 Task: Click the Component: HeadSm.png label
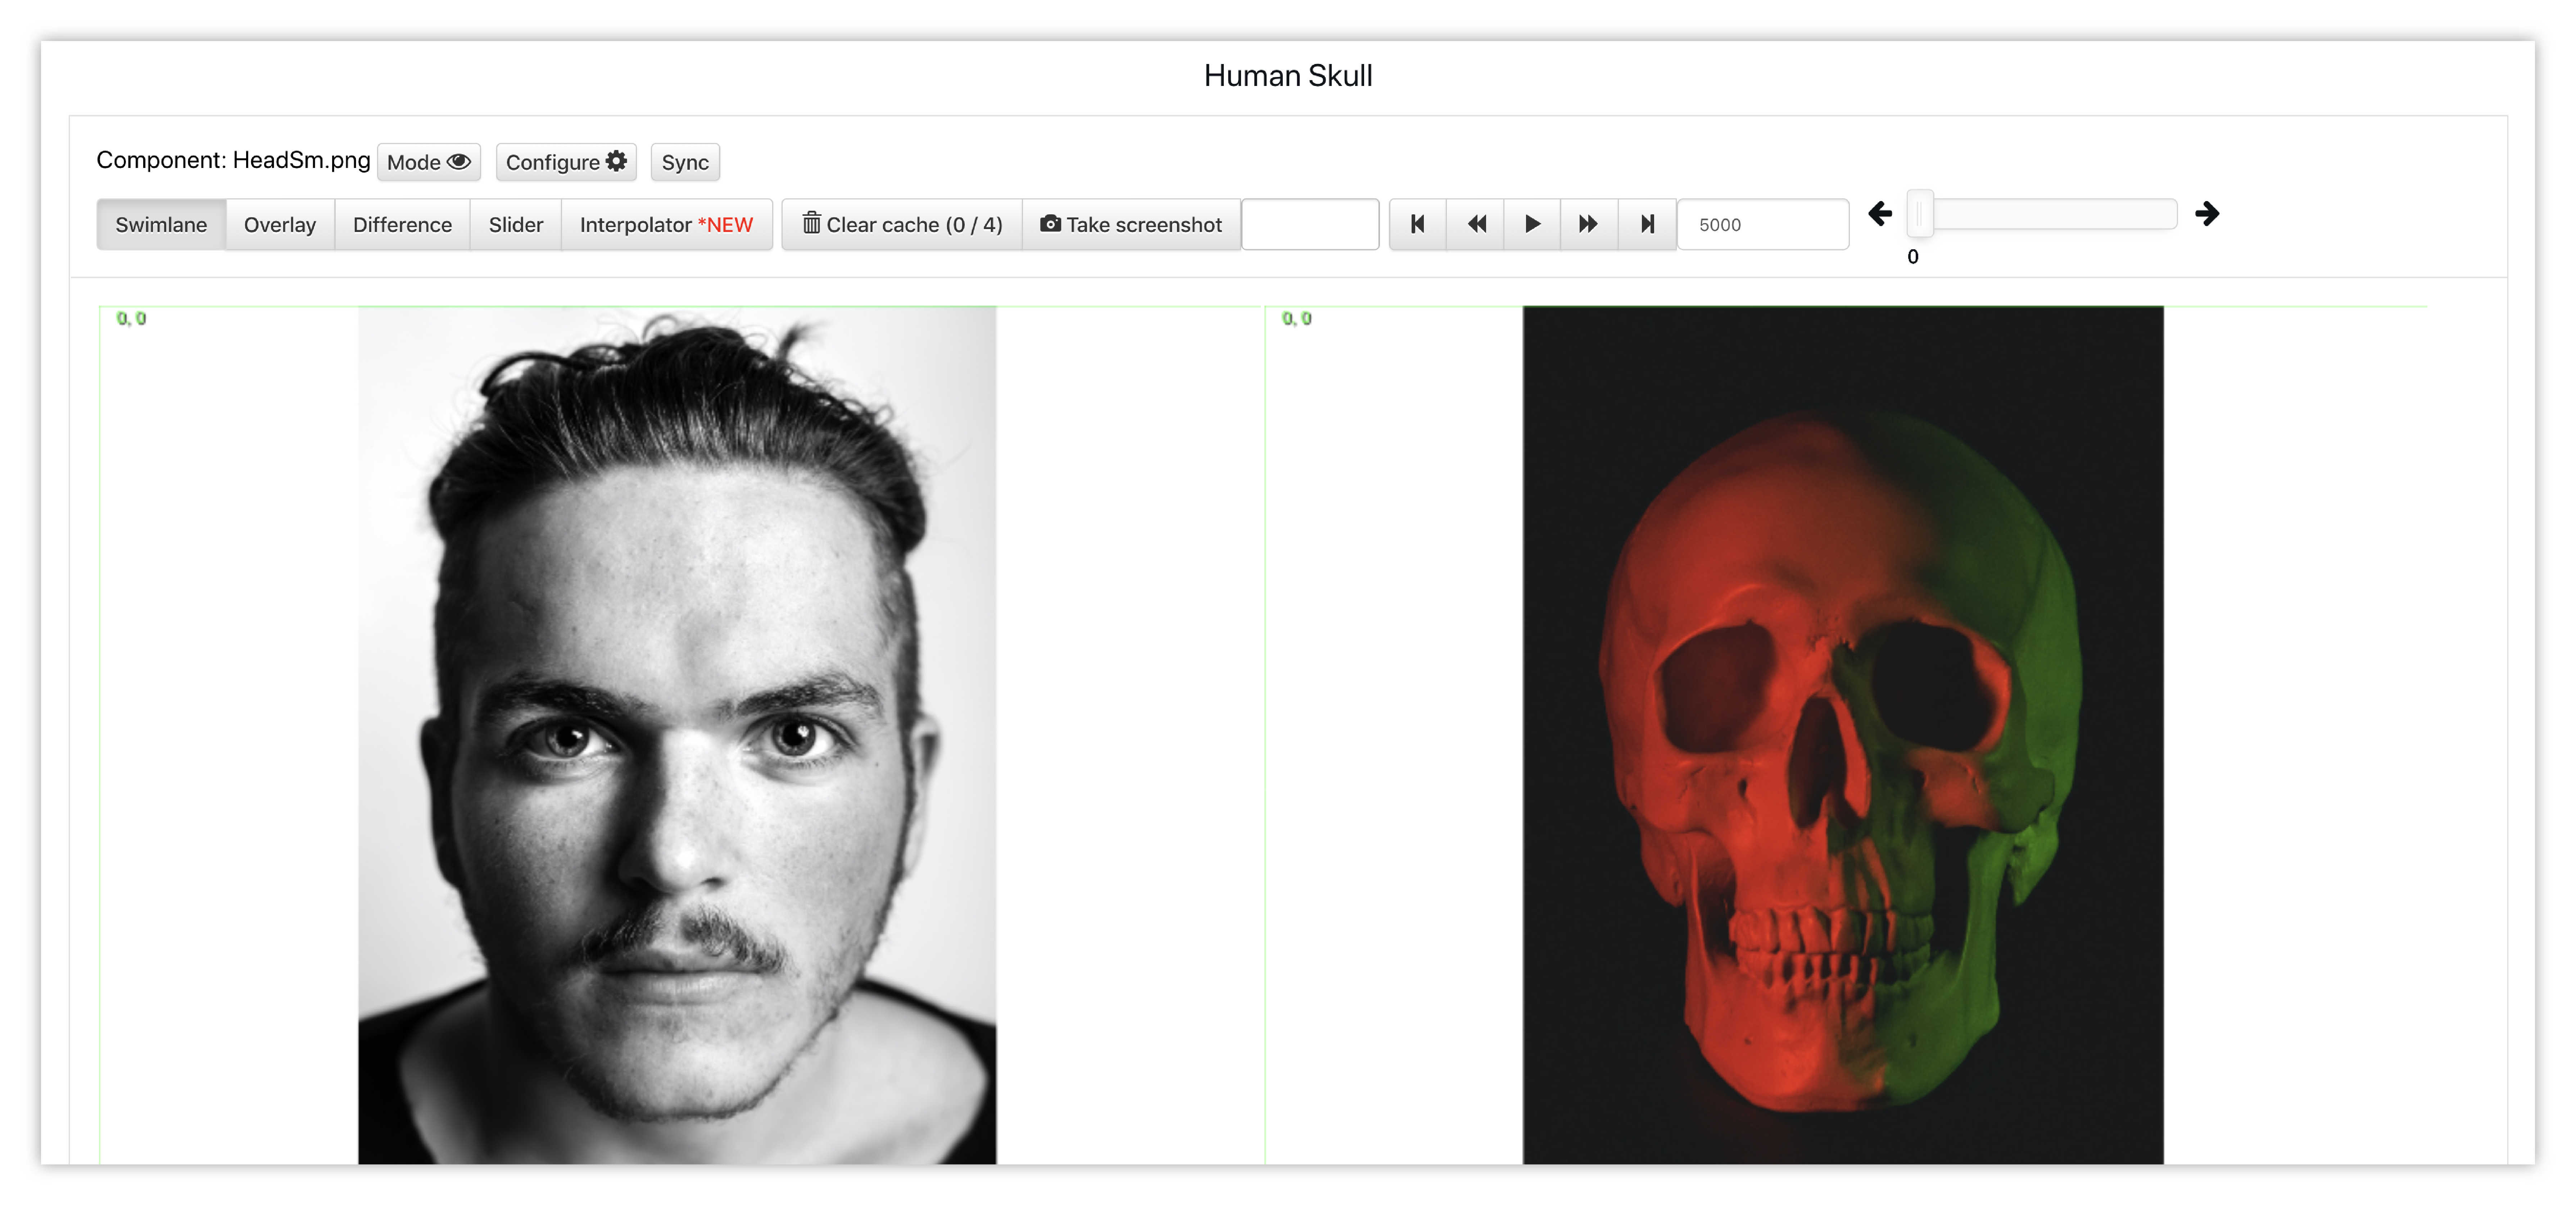(x=233, y=160)
